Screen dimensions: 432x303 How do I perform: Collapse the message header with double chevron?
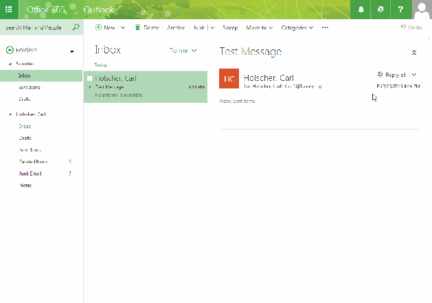[414, 53]
